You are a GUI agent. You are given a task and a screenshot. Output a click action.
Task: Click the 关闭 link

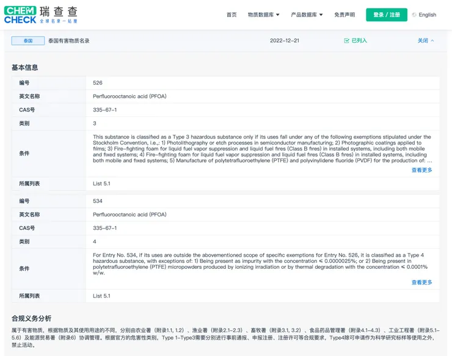tap(423, 41)
